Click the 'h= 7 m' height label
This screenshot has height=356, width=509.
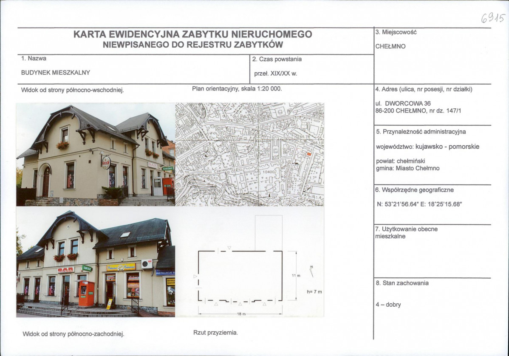click(314, 292)
